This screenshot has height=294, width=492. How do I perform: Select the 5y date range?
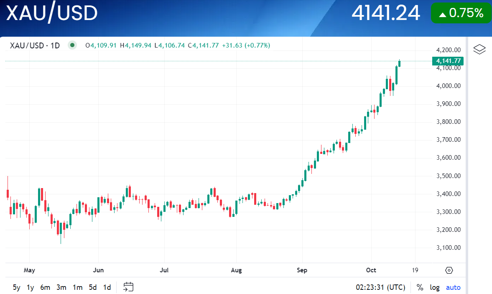tap(17, 287)
